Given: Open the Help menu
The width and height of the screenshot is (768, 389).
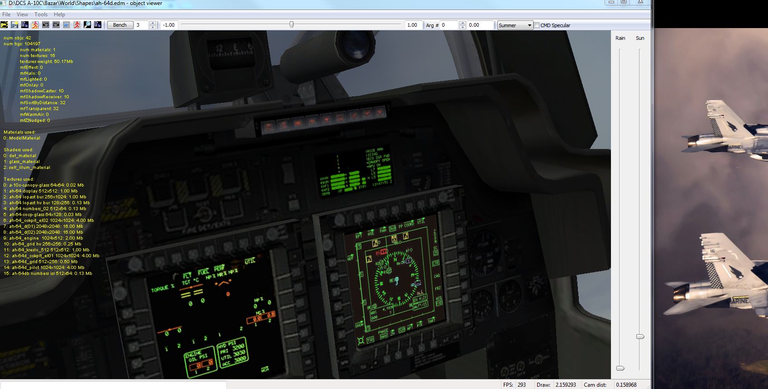Looking at the screenshot, I should [x=59, y=14].
